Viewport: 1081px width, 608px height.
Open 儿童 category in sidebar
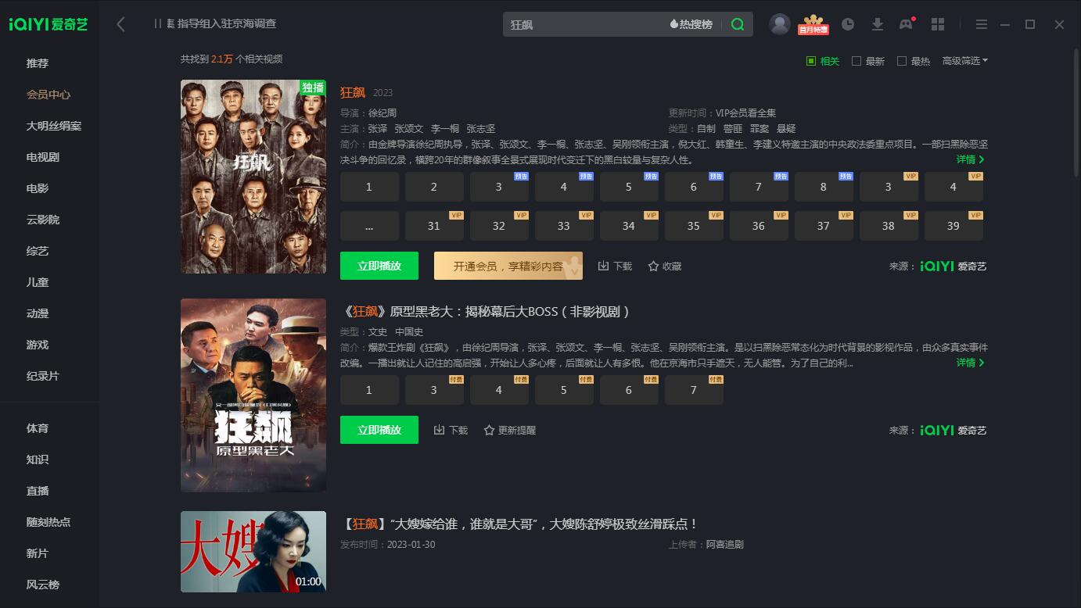pyautogui.click(x=38, y=282)
